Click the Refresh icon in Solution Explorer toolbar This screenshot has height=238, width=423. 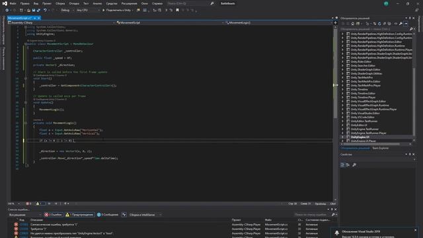click(379, 24)
